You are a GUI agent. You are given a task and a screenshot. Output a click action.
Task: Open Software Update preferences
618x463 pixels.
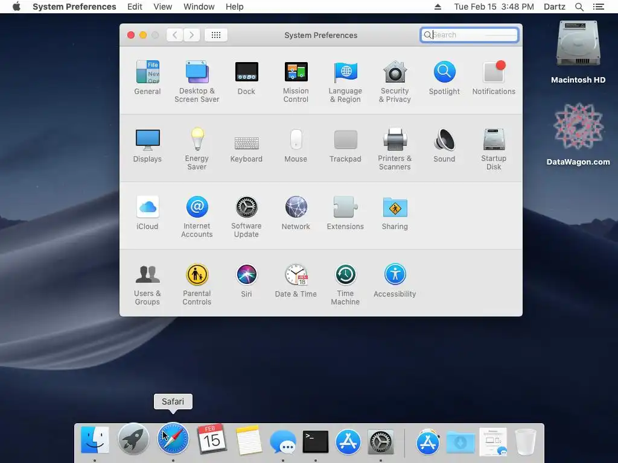click(x=246, y=216)
